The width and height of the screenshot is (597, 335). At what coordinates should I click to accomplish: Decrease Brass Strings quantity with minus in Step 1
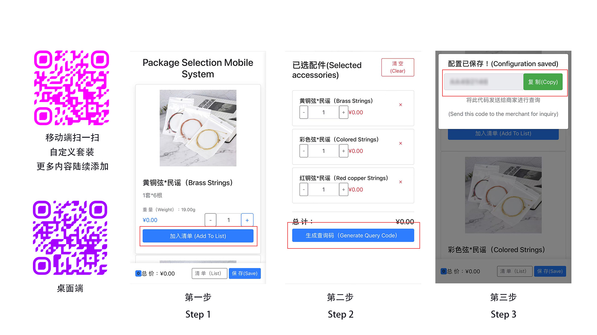(x=211, y=220)
